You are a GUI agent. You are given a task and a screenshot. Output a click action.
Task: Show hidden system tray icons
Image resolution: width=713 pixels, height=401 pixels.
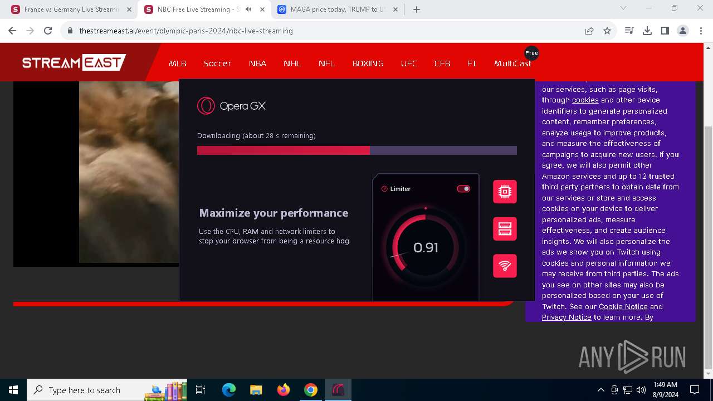click(600, 390)
